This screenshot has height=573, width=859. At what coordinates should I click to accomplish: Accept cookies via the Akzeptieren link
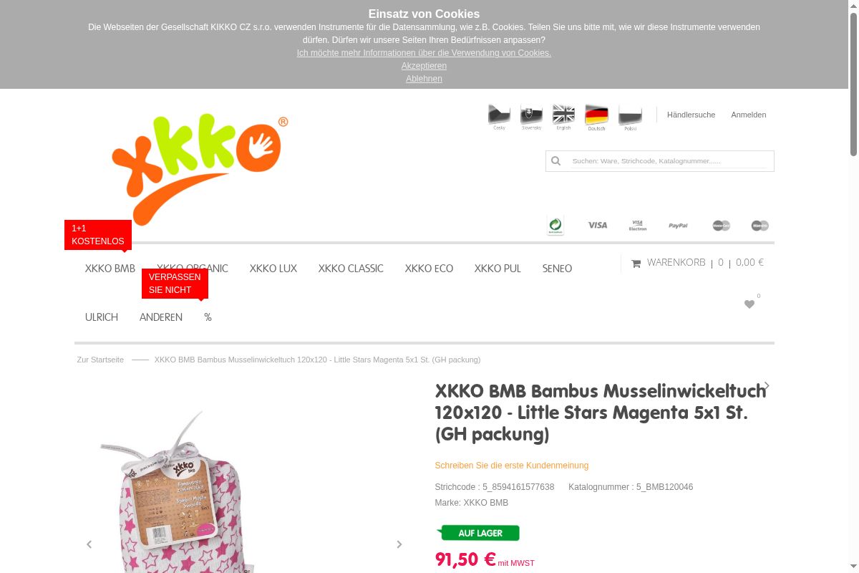pyautogui.click(x=424, y=66)
